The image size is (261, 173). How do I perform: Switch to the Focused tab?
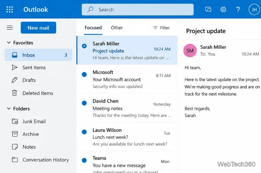pos(93,28)
